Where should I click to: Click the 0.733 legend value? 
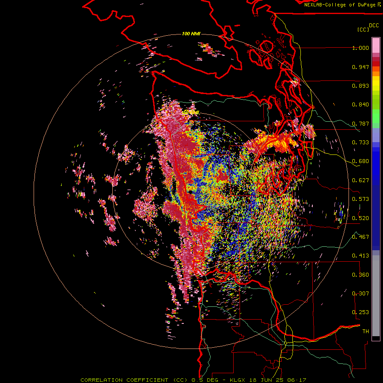(360, 143)
